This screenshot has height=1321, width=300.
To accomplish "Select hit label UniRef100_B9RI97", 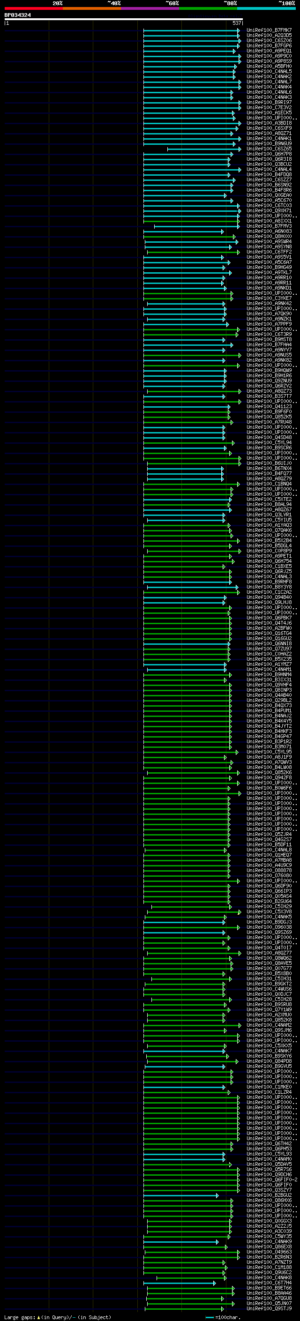I will (269, 103).
